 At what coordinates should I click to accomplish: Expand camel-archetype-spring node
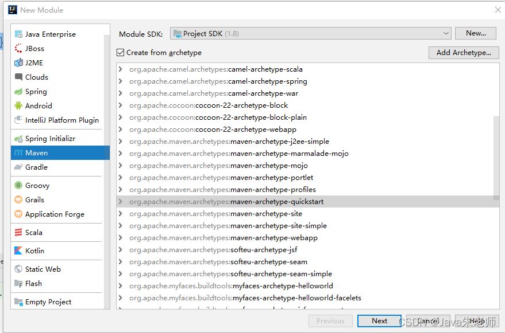(121, 81)
